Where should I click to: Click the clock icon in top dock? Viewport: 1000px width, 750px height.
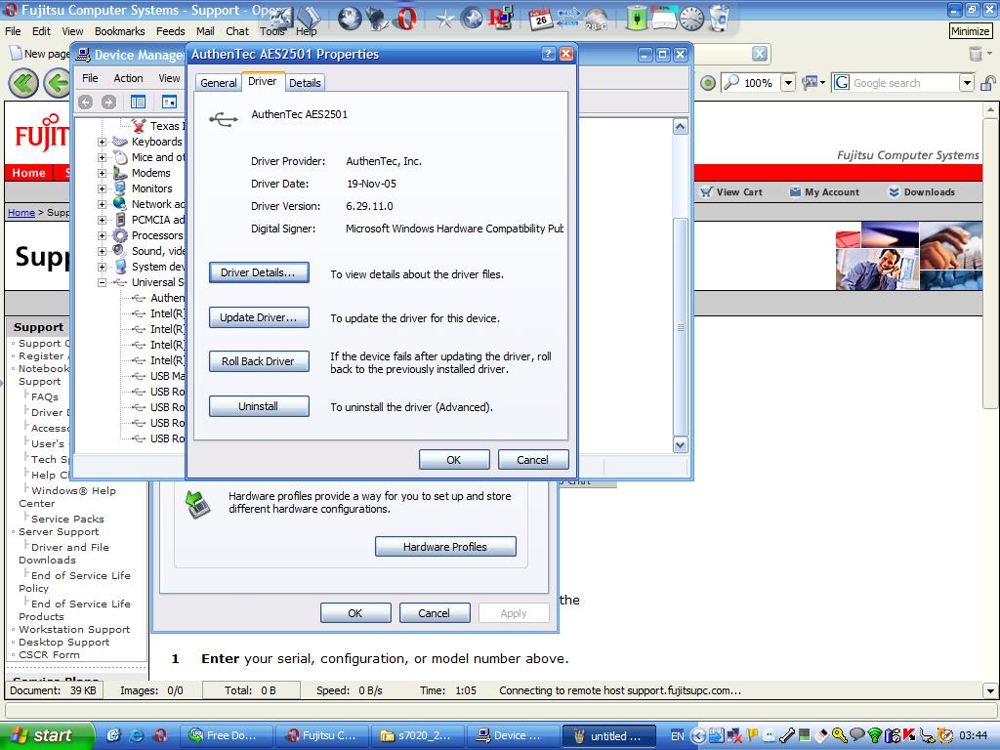690,19
